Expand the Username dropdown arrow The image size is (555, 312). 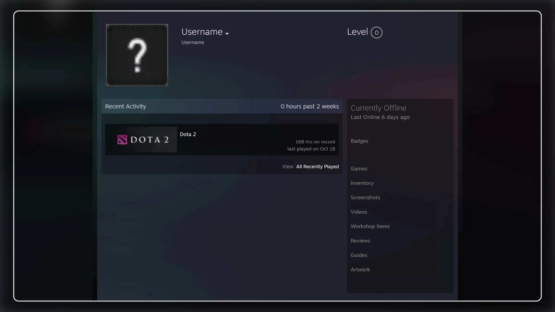227,34
